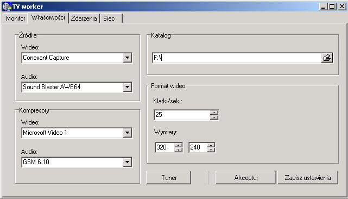This screenshot has height=199, width=348.
Task: Expand the Microsoft Video 1 compressor dropdown
Action: pos(127,133)
